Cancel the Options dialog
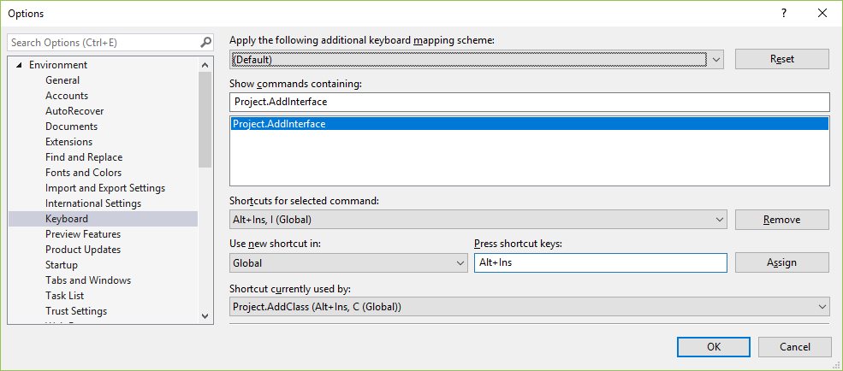Screen dimensions: 843x371 795,347
